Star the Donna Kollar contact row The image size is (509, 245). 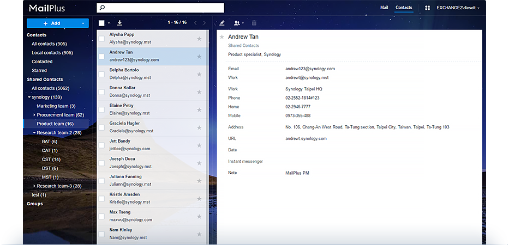(x=199, y=92)
